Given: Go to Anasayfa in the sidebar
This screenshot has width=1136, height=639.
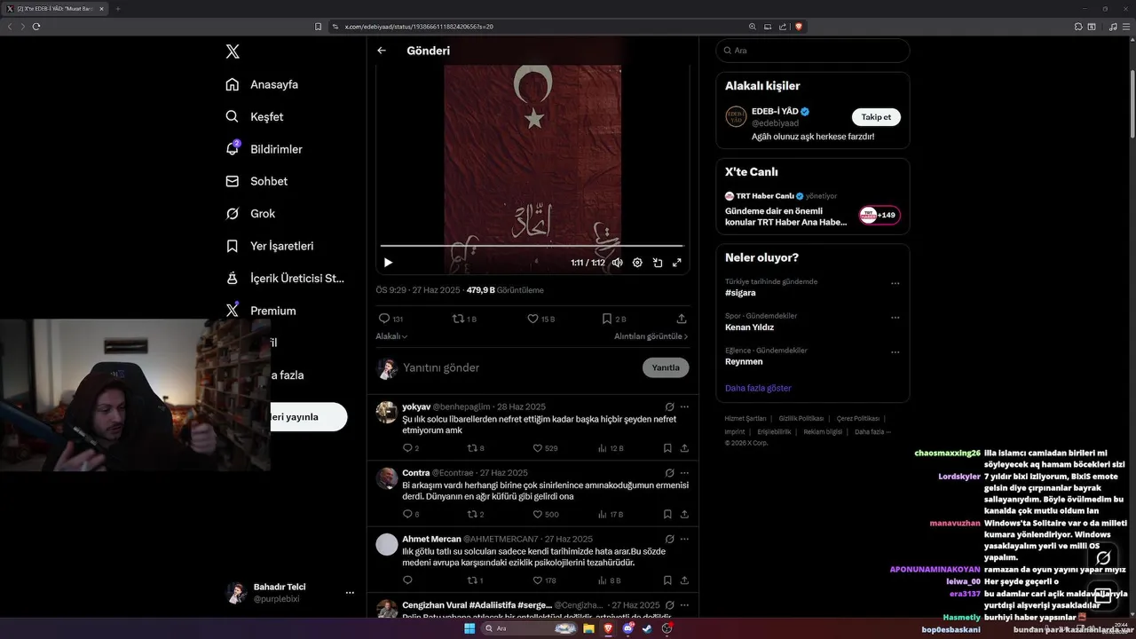Looking at the screenshot, I should 262,84.
